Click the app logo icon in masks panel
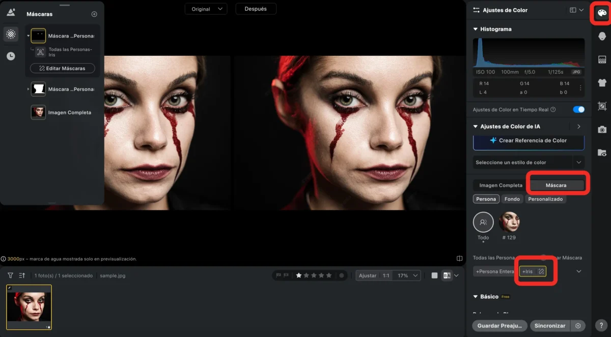 [x=11, y=13]
